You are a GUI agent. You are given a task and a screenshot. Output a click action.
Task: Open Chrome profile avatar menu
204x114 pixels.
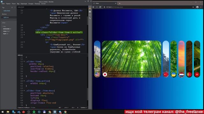[197, 7]
